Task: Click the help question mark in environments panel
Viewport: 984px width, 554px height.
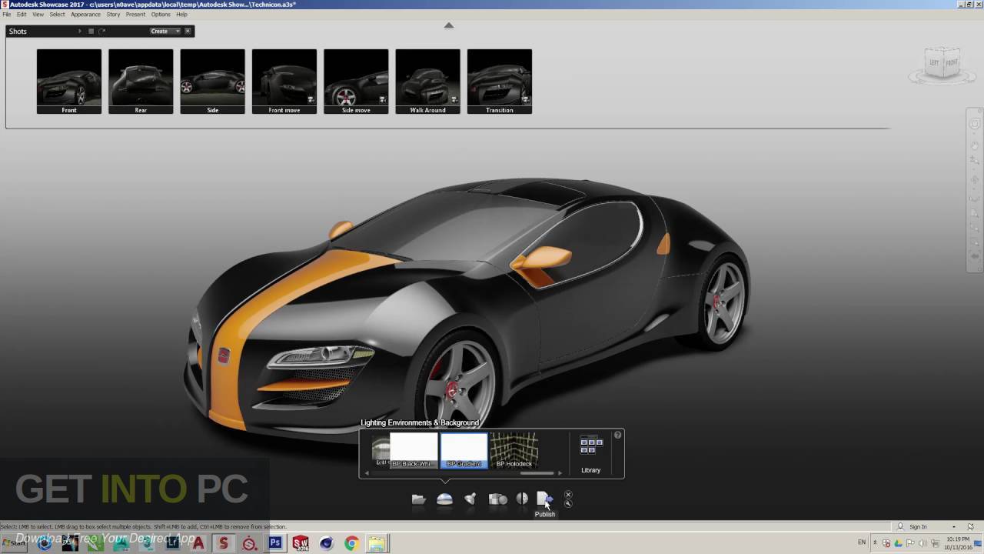Action: (617, 436)
